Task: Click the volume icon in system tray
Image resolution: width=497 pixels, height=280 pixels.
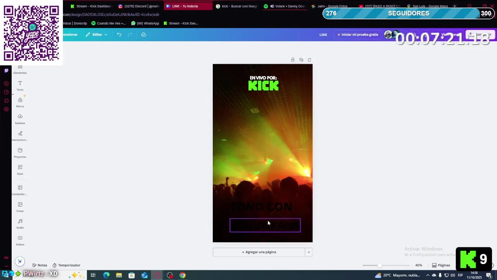Action: coord(452,275)
